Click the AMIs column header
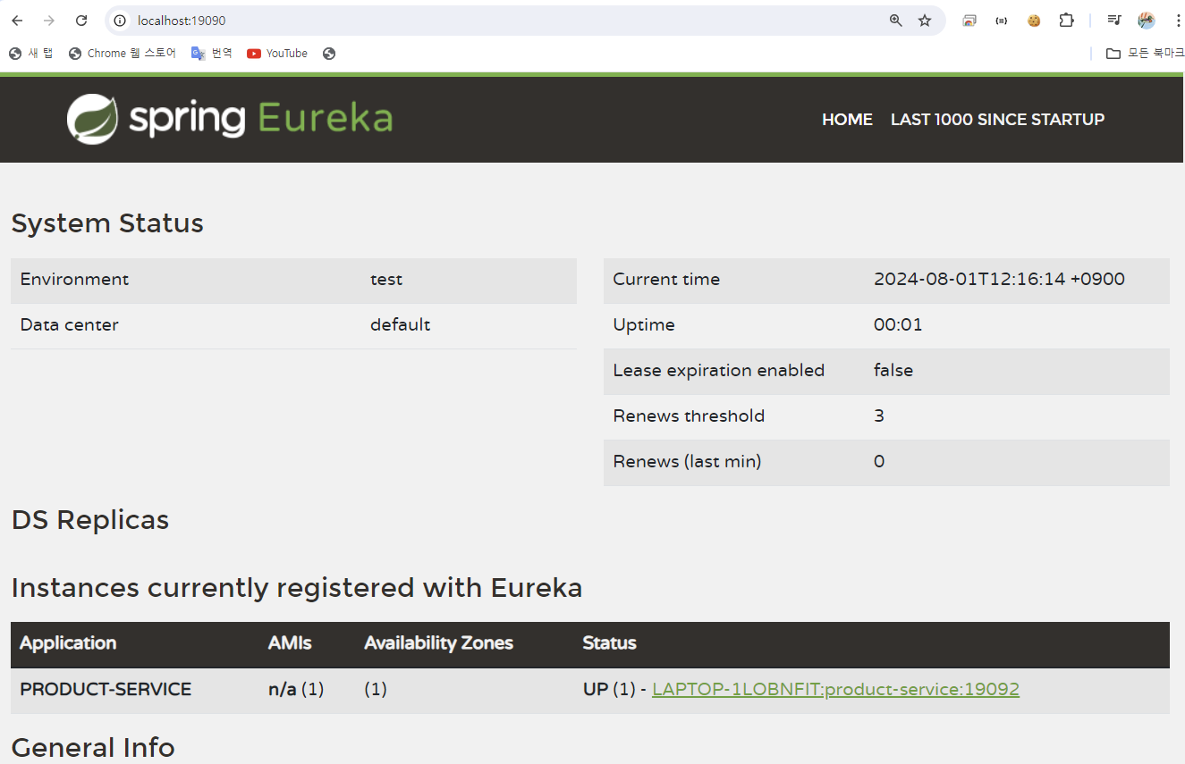Viewport: 1185px width, 764px height. 290,643
